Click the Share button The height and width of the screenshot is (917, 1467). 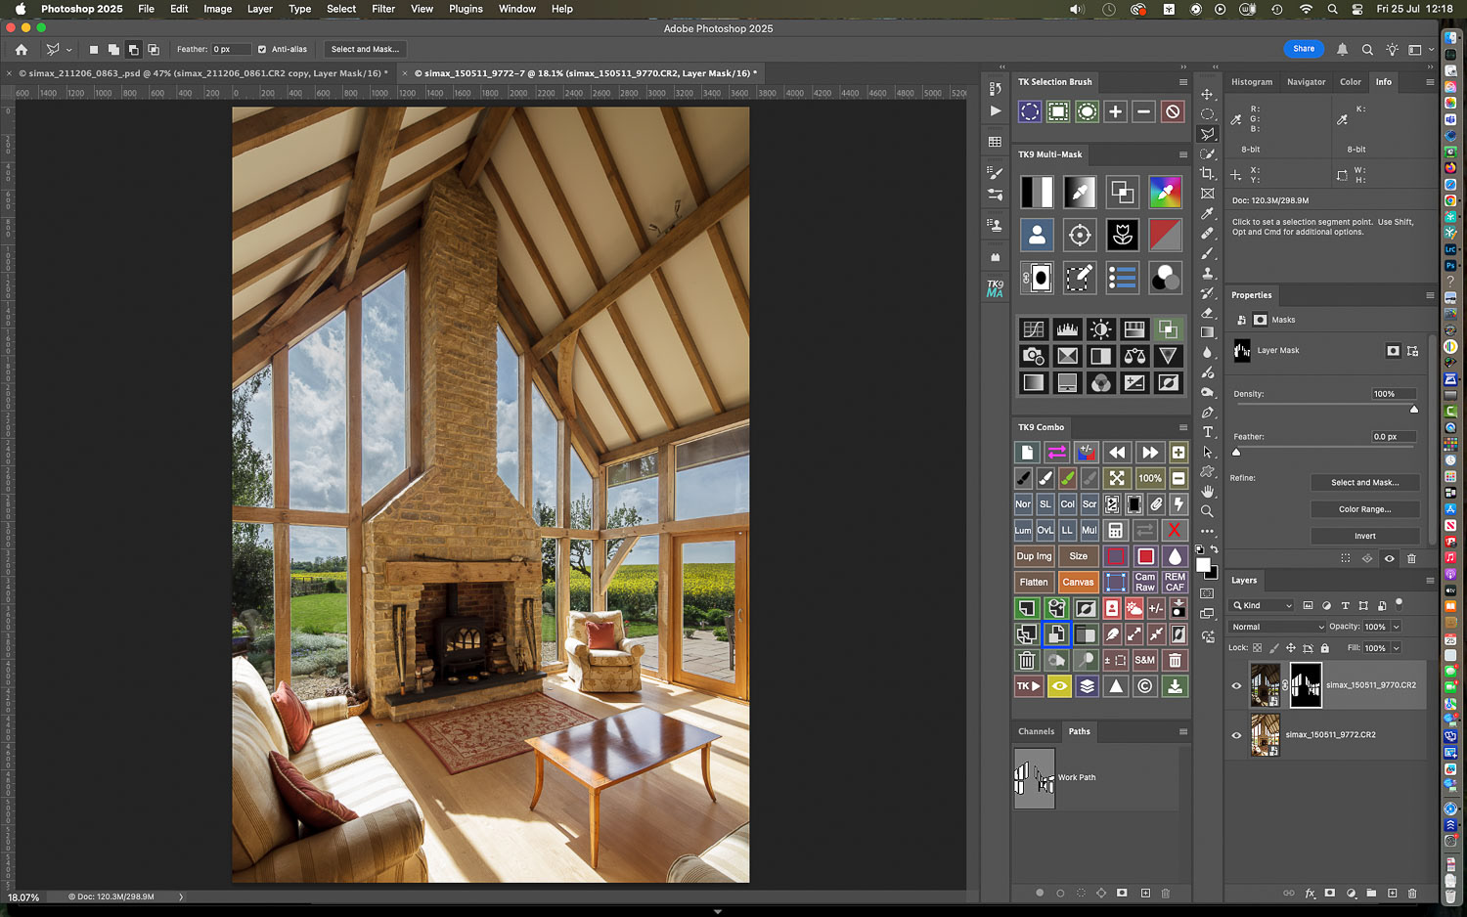click(1304, 49)
